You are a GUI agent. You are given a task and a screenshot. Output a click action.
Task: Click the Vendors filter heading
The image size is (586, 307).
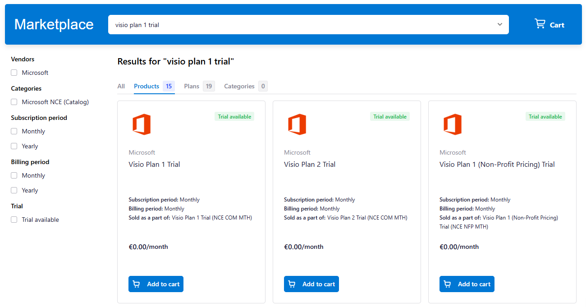(23, 59)
